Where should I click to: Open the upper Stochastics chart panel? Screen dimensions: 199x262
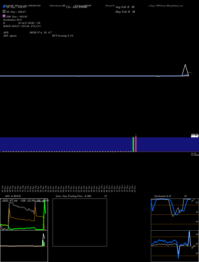click(x=175, y=214)
